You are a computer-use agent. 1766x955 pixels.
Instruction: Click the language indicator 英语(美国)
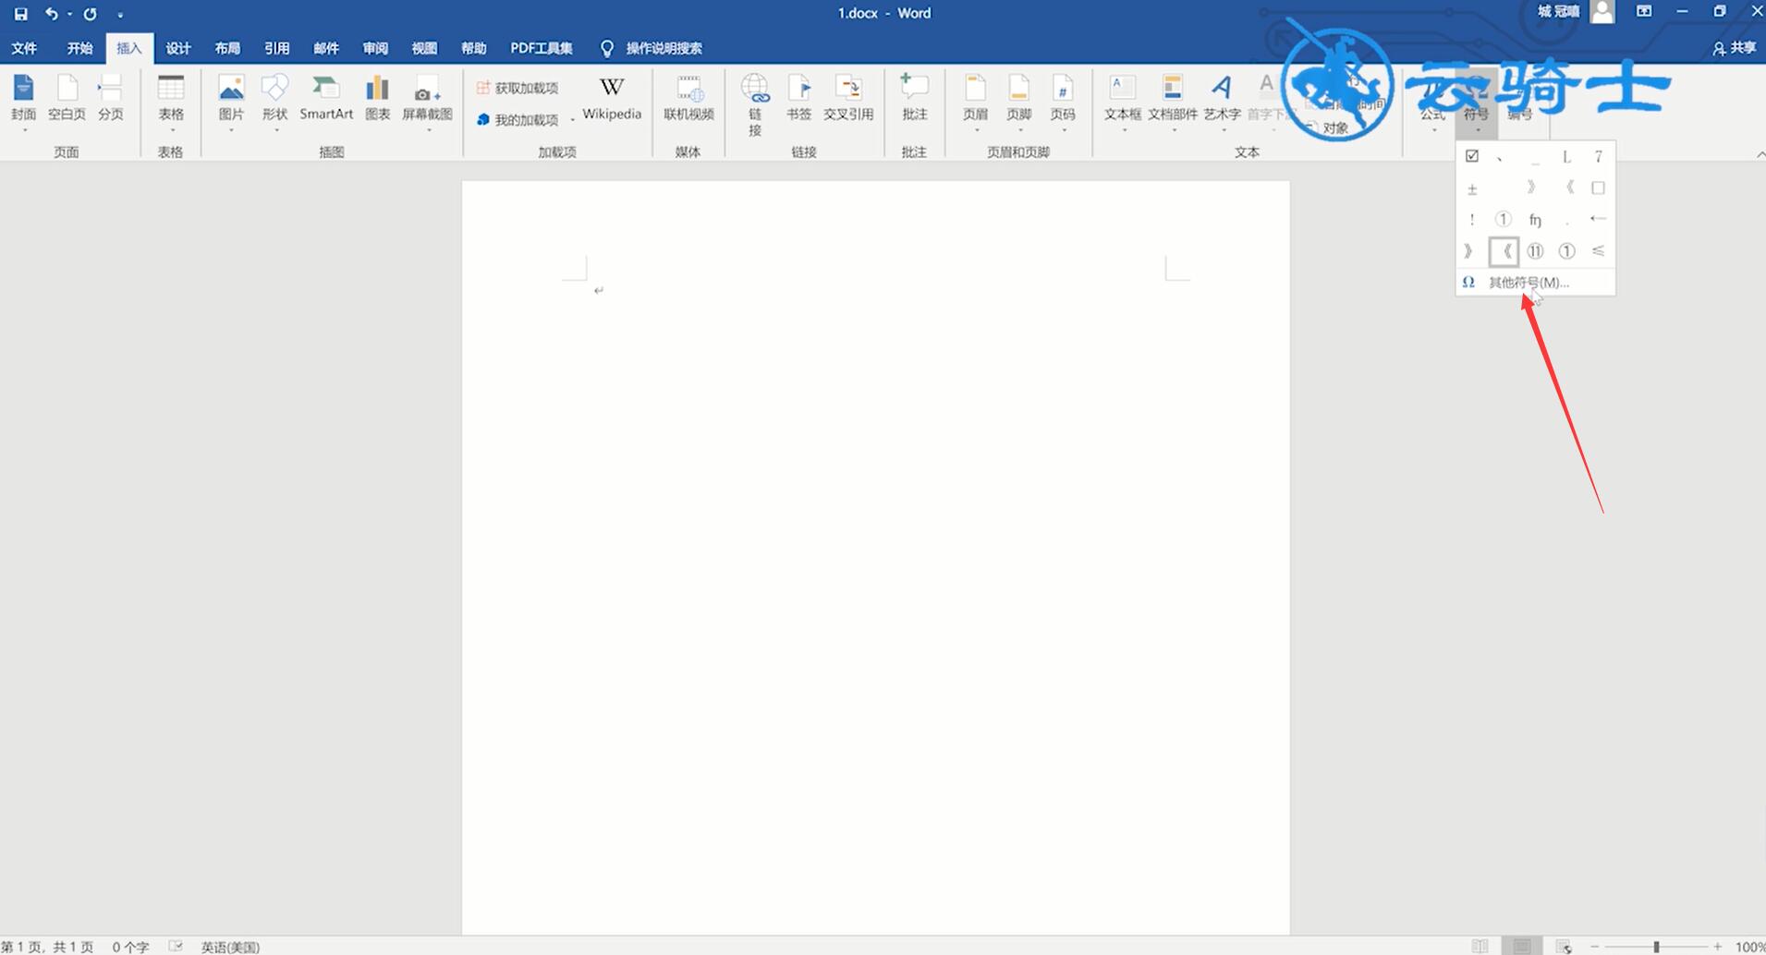230,947
